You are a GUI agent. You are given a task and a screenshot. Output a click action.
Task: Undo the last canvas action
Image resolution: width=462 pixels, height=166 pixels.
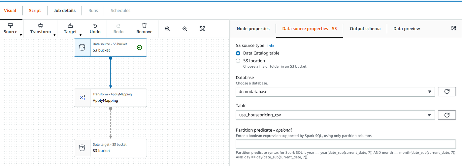pos(95,28)
